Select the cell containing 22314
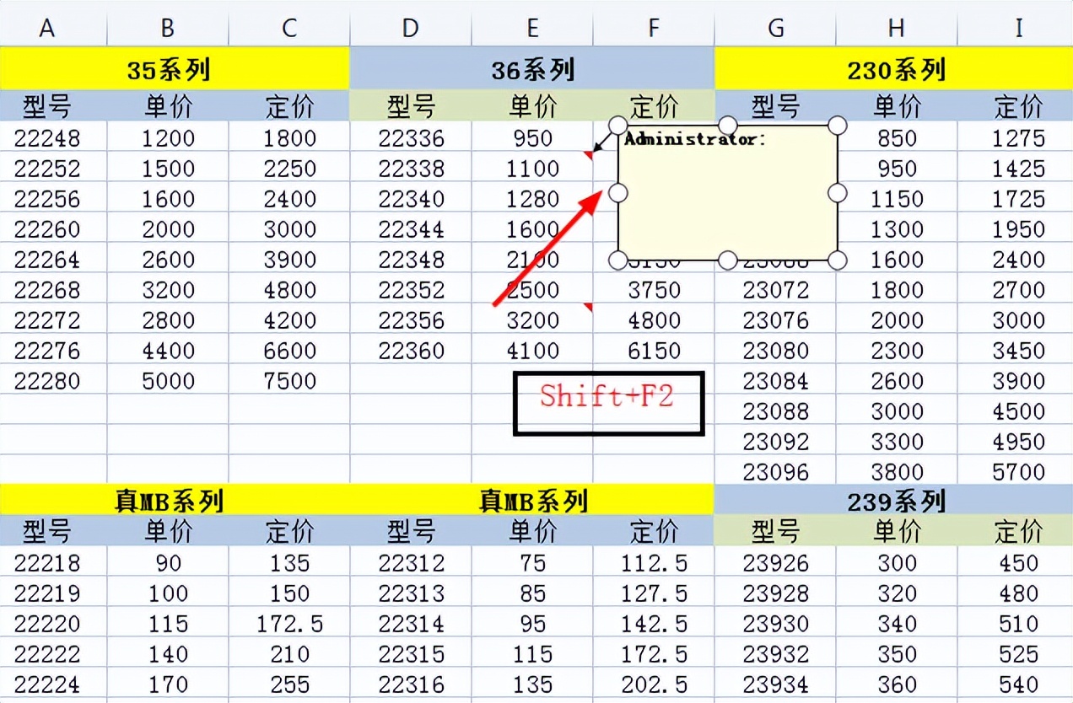The height and width of the screenshot is (703, 1073). pos(411,623)
